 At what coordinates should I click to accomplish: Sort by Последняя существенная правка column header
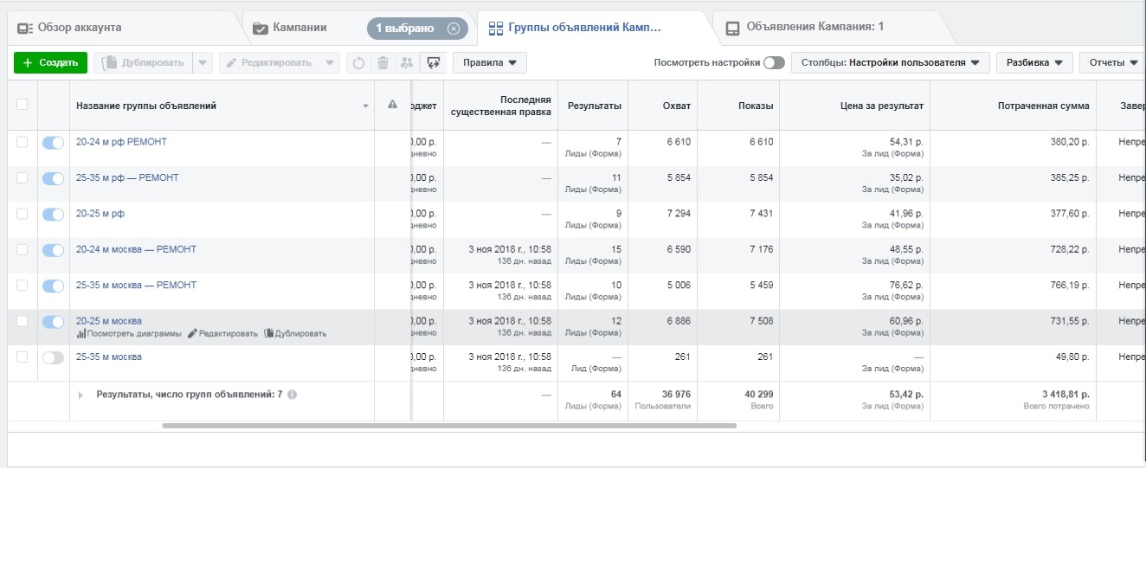[x=501, y=106]
